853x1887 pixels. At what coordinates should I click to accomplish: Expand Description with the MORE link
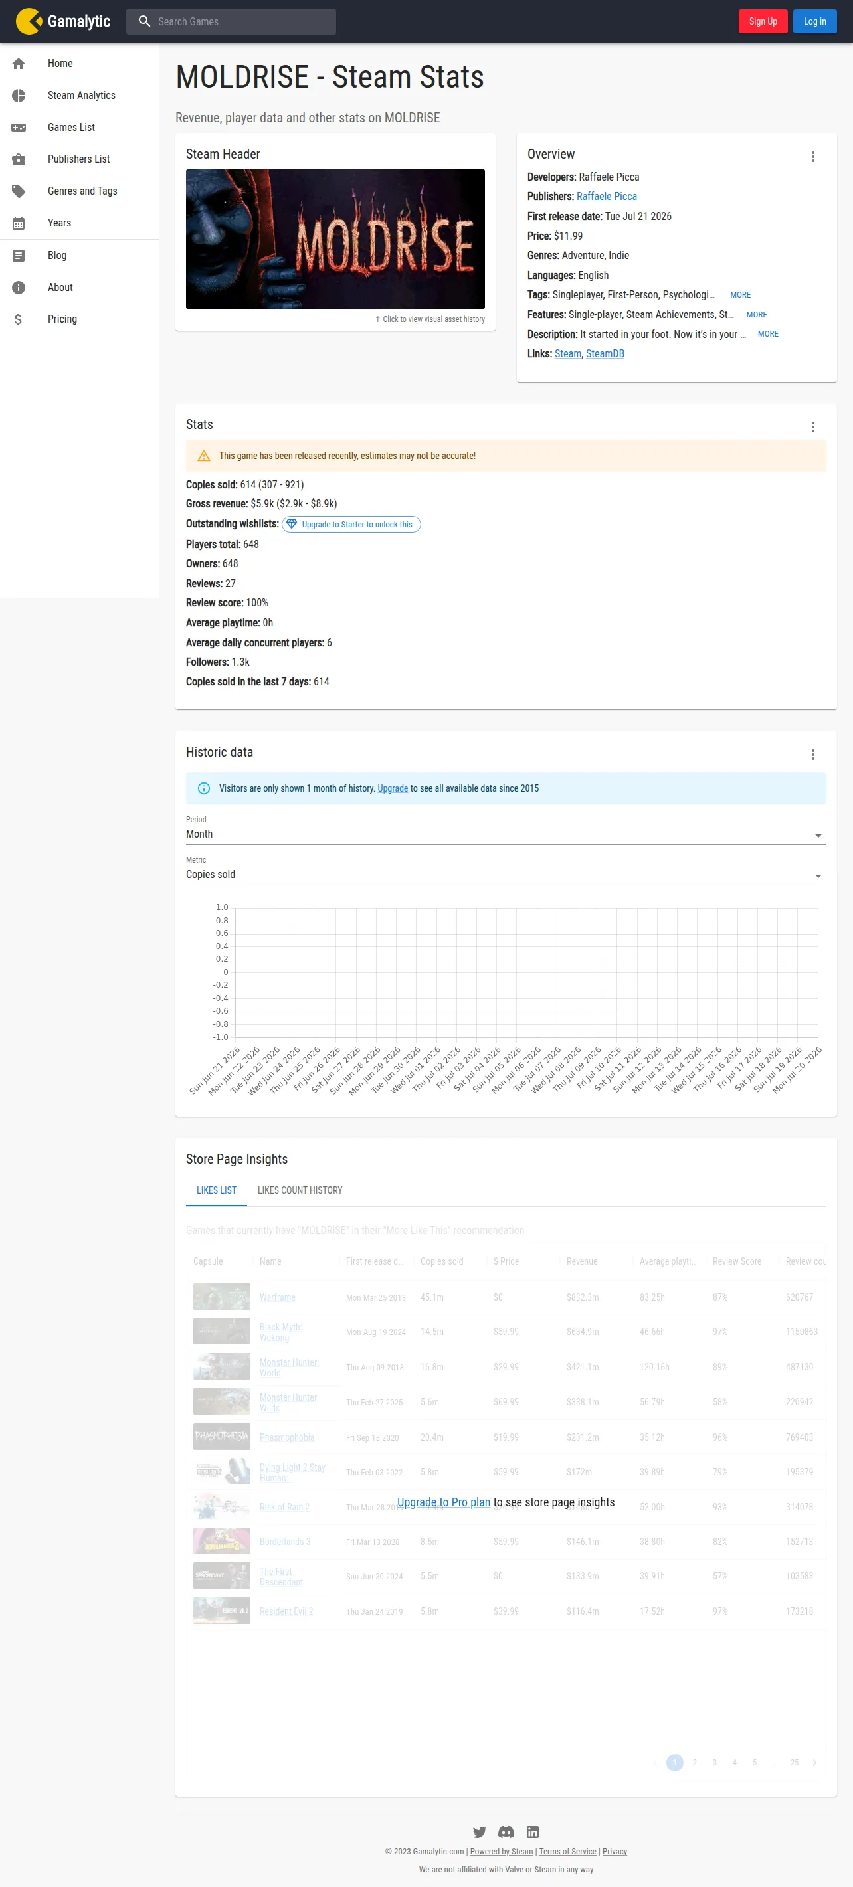pos(768,334)
